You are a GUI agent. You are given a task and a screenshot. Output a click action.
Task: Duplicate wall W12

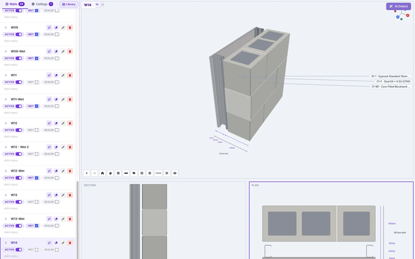click(x=56, y=123)
